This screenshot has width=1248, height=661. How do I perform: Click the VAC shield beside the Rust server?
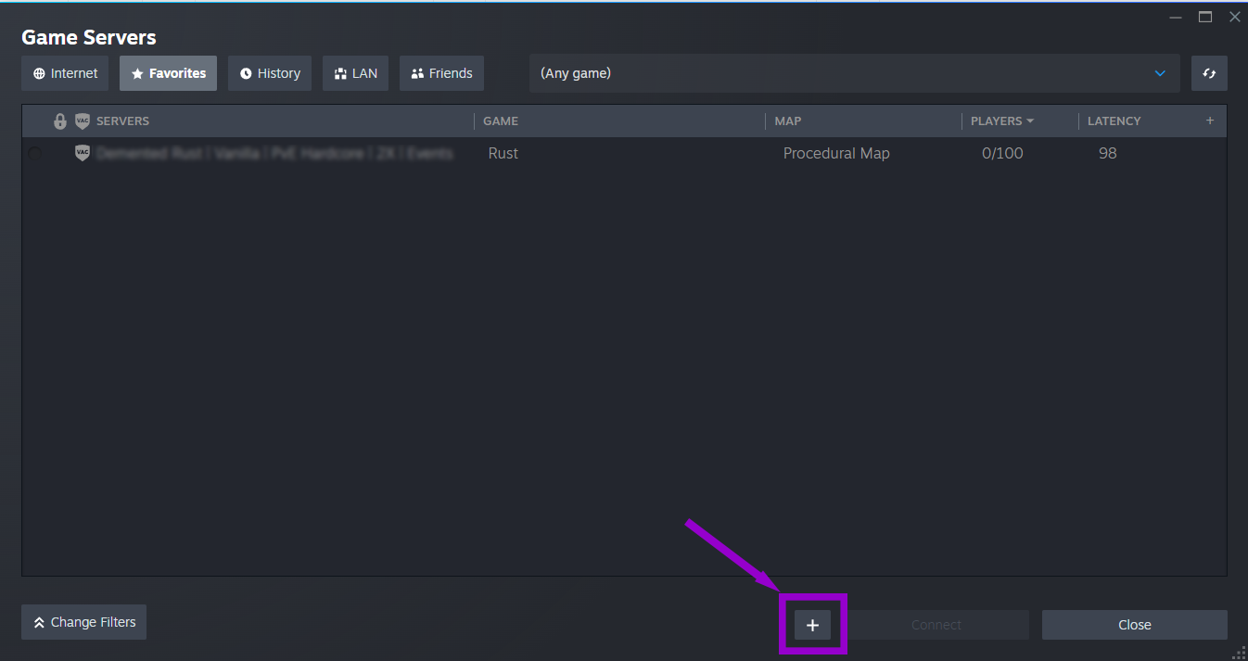[x=82, y=152]
